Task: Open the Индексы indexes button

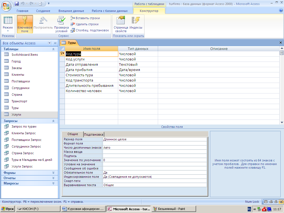Action: [136, 23]
